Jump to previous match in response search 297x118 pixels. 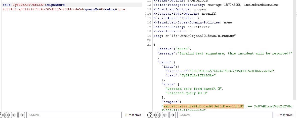[165, 115]
